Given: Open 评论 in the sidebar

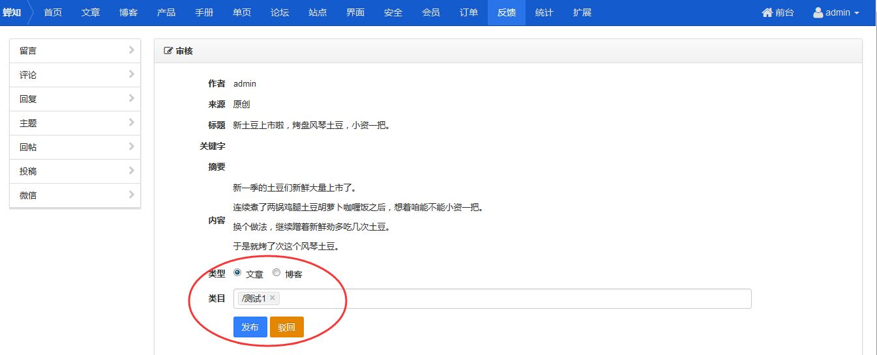Looking at the screenshot, I should click(75, 75).
